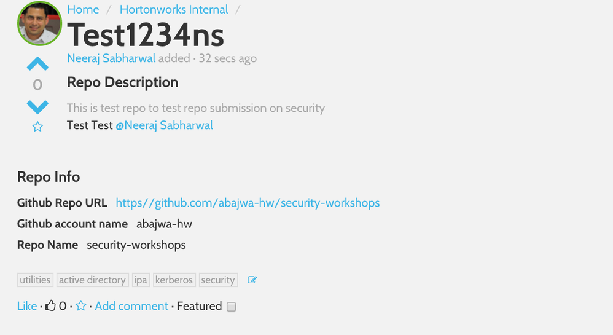Click the Like link
Viewport: 613px width, 335px height.
(x=27, y=306)
